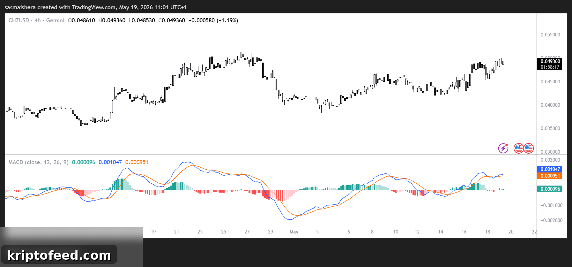This screenshot has height=267, width=572.
Task: Click date 12 on the time axis
Action: pos(417,232)
